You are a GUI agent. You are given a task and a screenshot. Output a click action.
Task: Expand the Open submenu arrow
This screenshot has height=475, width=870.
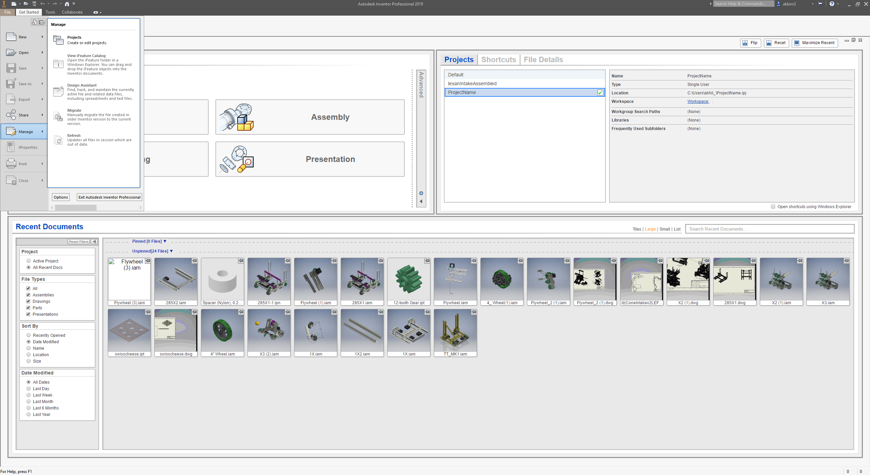[x=42, y=53]
